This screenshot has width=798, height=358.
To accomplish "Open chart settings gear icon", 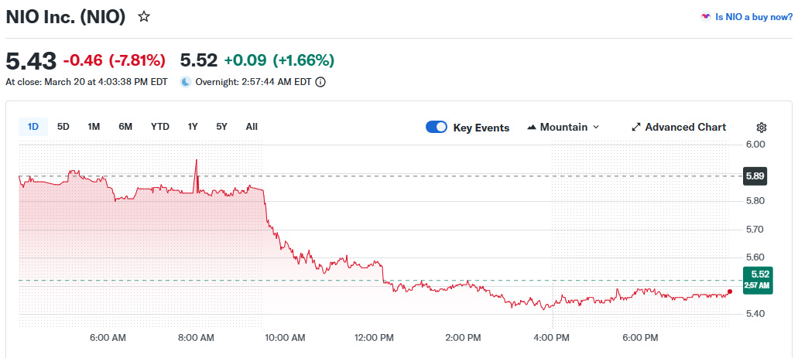I will [x=762, y=127].
